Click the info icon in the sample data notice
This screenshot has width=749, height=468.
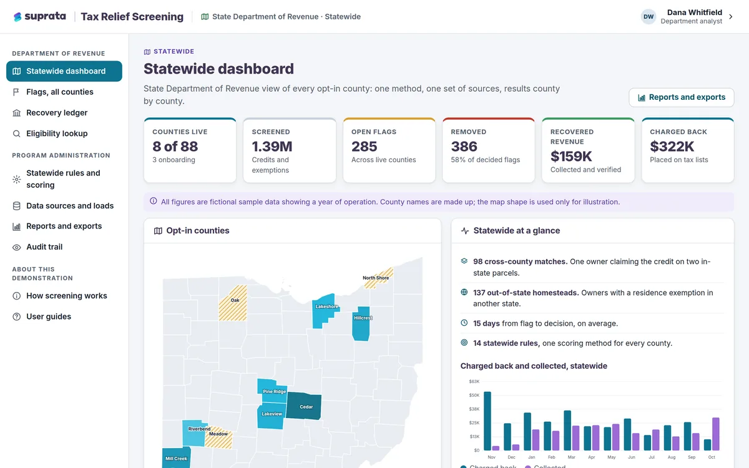click(154, 202)
